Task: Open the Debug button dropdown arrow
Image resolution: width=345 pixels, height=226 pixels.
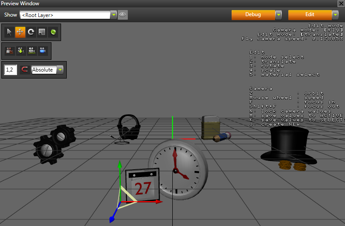Action: pos(279,15)
